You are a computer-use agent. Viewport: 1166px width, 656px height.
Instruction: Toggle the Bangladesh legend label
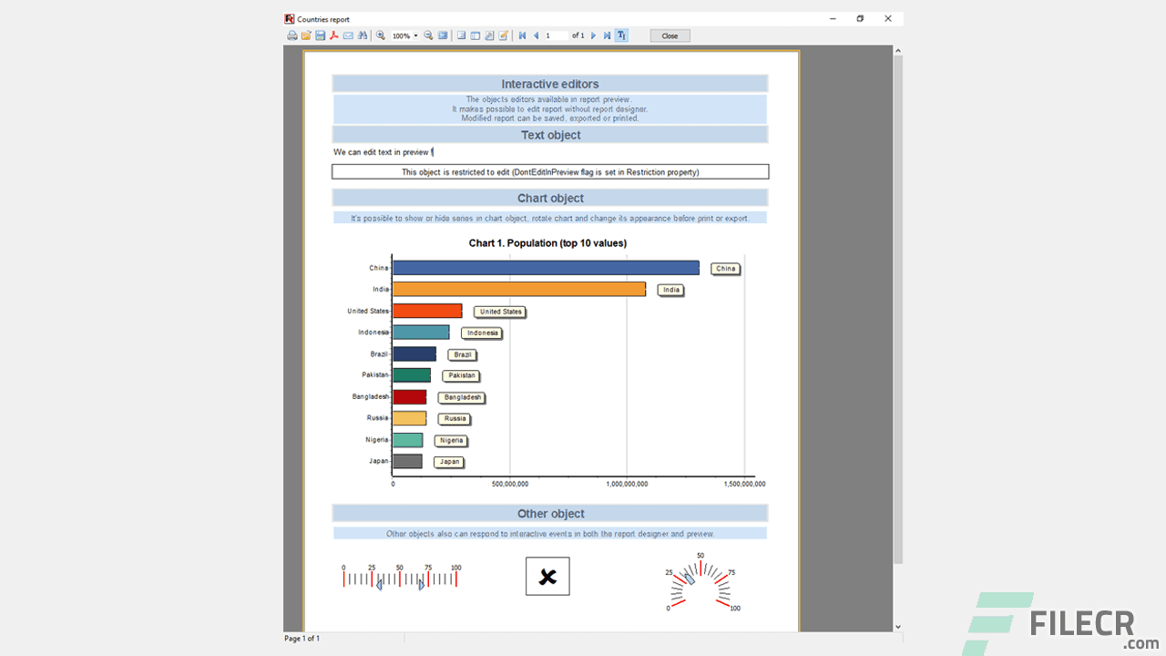click(x=462, y=397)
